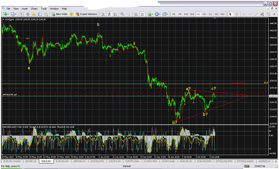Click the chart shift triangle marker
This screenshot has height=169, width=279.
tap(215, 18)
